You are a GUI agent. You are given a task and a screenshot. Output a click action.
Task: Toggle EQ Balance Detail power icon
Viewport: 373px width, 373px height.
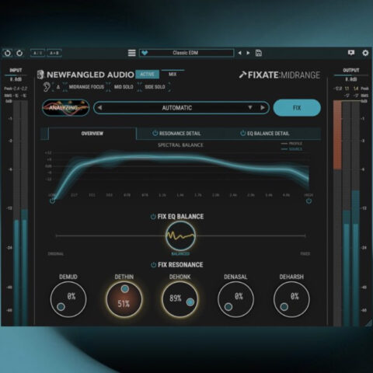(242, 133)
